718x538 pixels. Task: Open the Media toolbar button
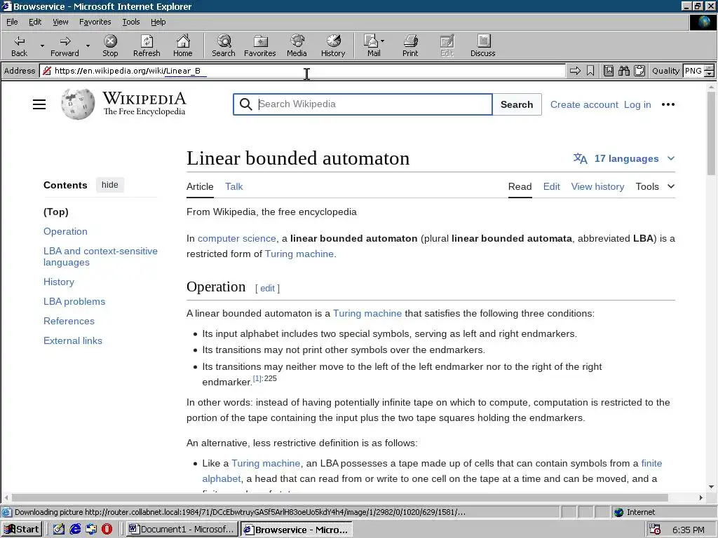297,46
